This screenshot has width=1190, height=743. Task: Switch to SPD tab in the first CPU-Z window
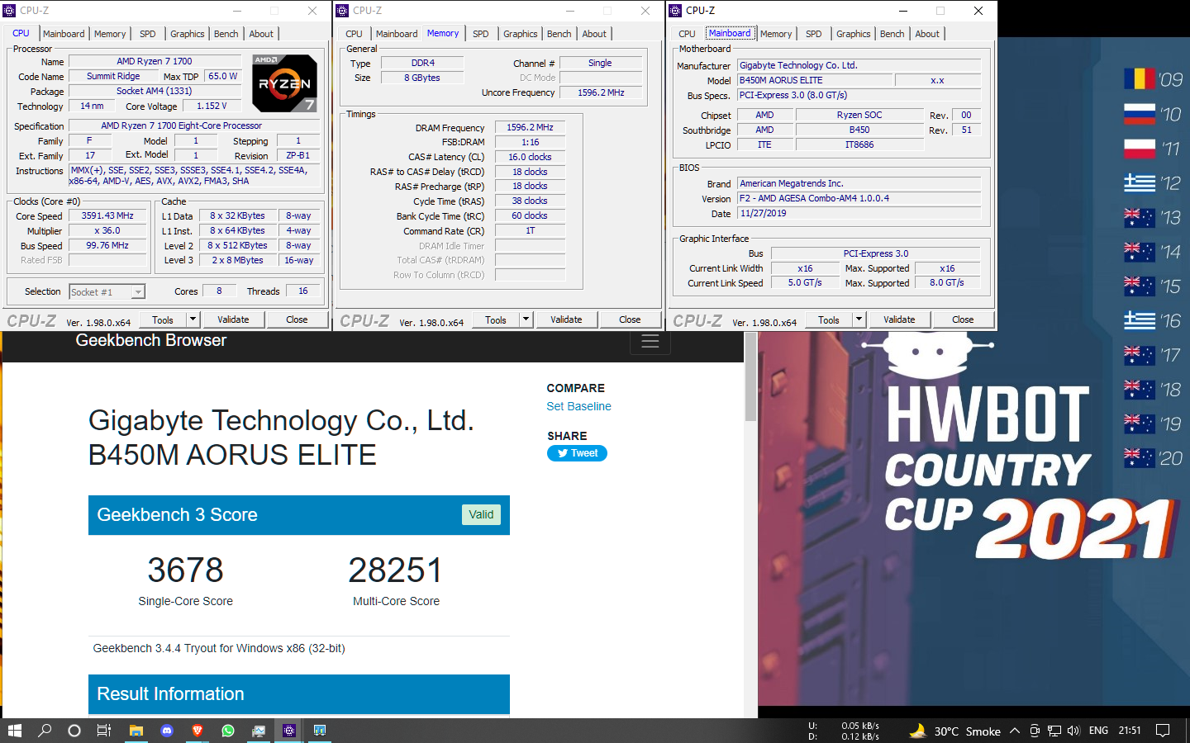pos(148,34)
